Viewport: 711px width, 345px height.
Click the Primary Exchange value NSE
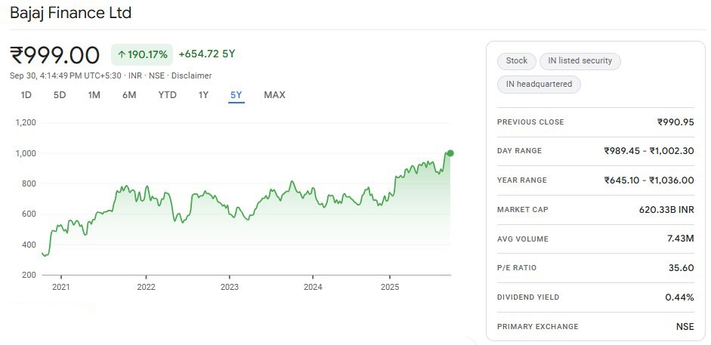pos(685,326)
